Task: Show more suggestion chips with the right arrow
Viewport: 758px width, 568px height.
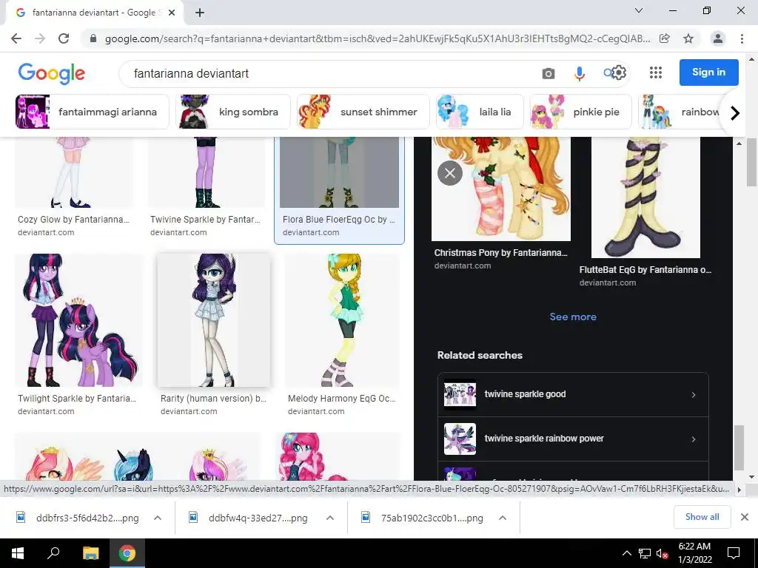Action: pos(735,113)
